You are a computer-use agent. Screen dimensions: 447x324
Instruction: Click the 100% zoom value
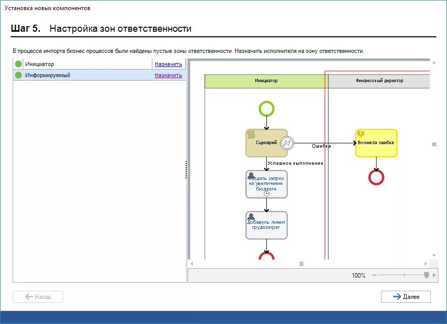(358, 275)
